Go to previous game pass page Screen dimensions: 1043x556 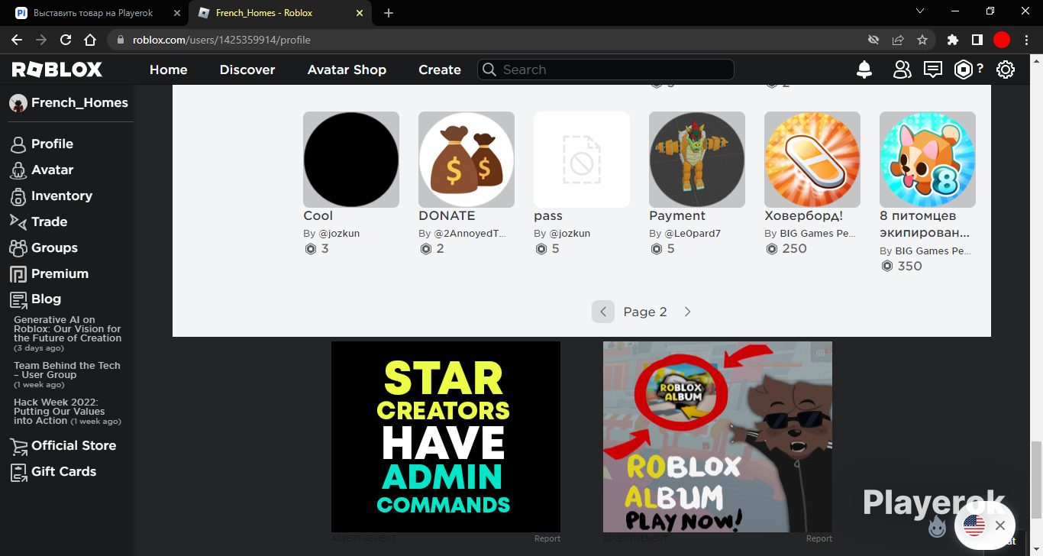coord(603,312)
